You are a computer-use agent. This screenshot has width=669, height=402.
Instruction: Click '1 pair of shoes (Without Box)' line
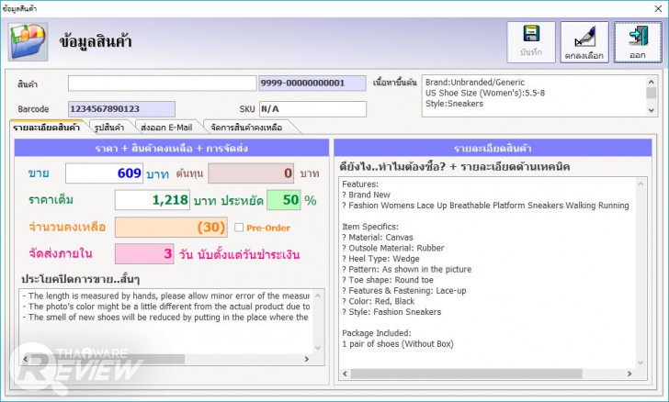pyautogui.click(x=398, y=343)
